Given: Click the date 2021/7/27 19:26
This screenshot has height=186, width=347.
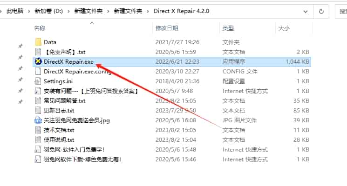Looking at the screenshot, I should pos(177,42).
